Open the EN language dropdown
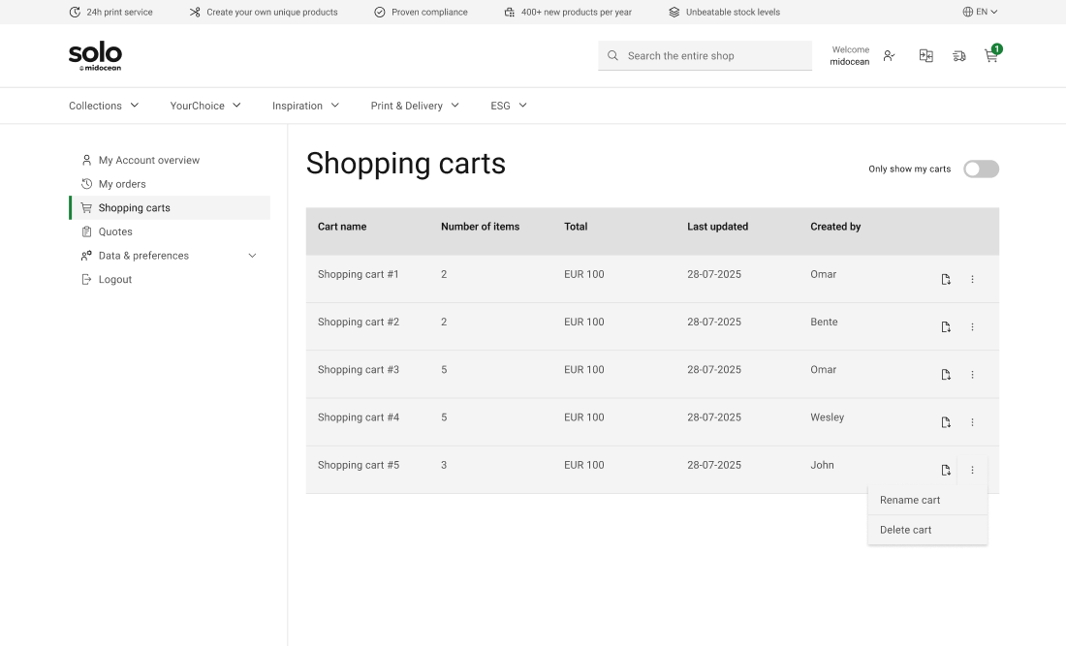Image resolution: width=1066 pixels, height=646 pixels. point(980,12)
